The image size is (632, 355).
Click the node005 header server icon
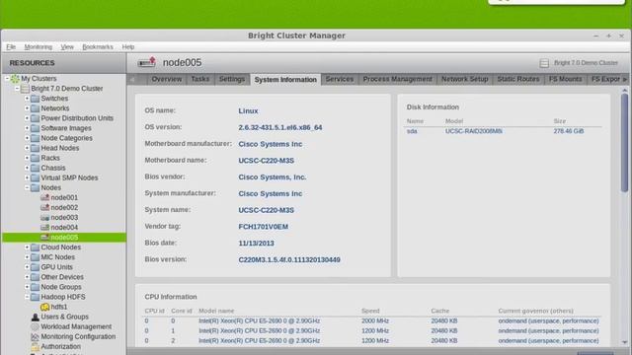(147, 62)
